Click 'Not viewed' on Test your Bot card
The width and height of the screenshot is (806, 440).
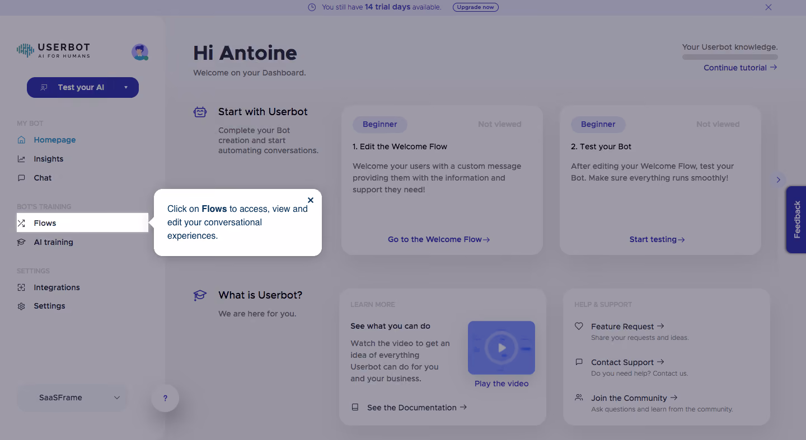click(x=718, y=124)
